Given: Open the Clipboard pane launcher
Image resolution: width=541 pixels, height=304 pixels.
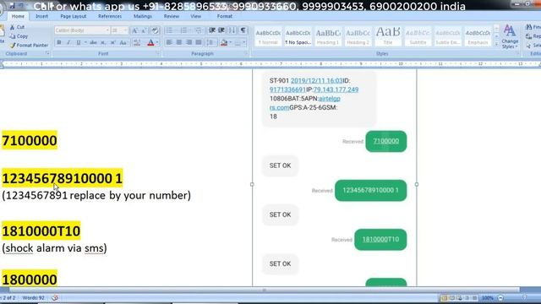Looking at the screenshot, I should tap(47, 54).
